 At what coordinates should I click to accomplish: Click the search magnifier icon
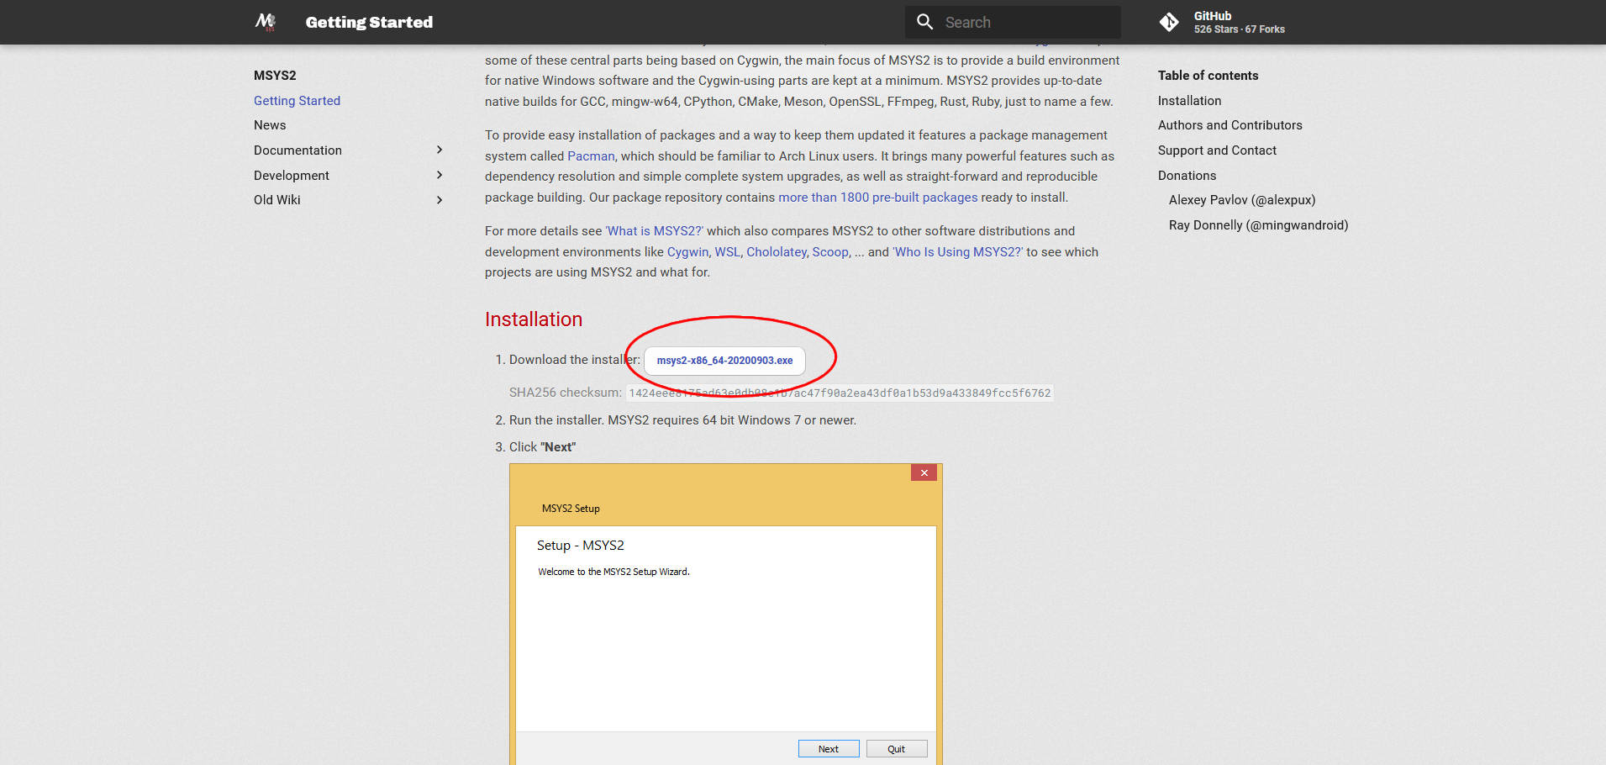[x=924, y=22]
